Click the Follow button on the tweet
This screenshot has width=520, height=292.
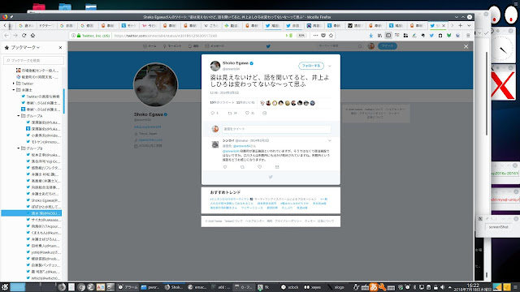(x=311, y=66)
